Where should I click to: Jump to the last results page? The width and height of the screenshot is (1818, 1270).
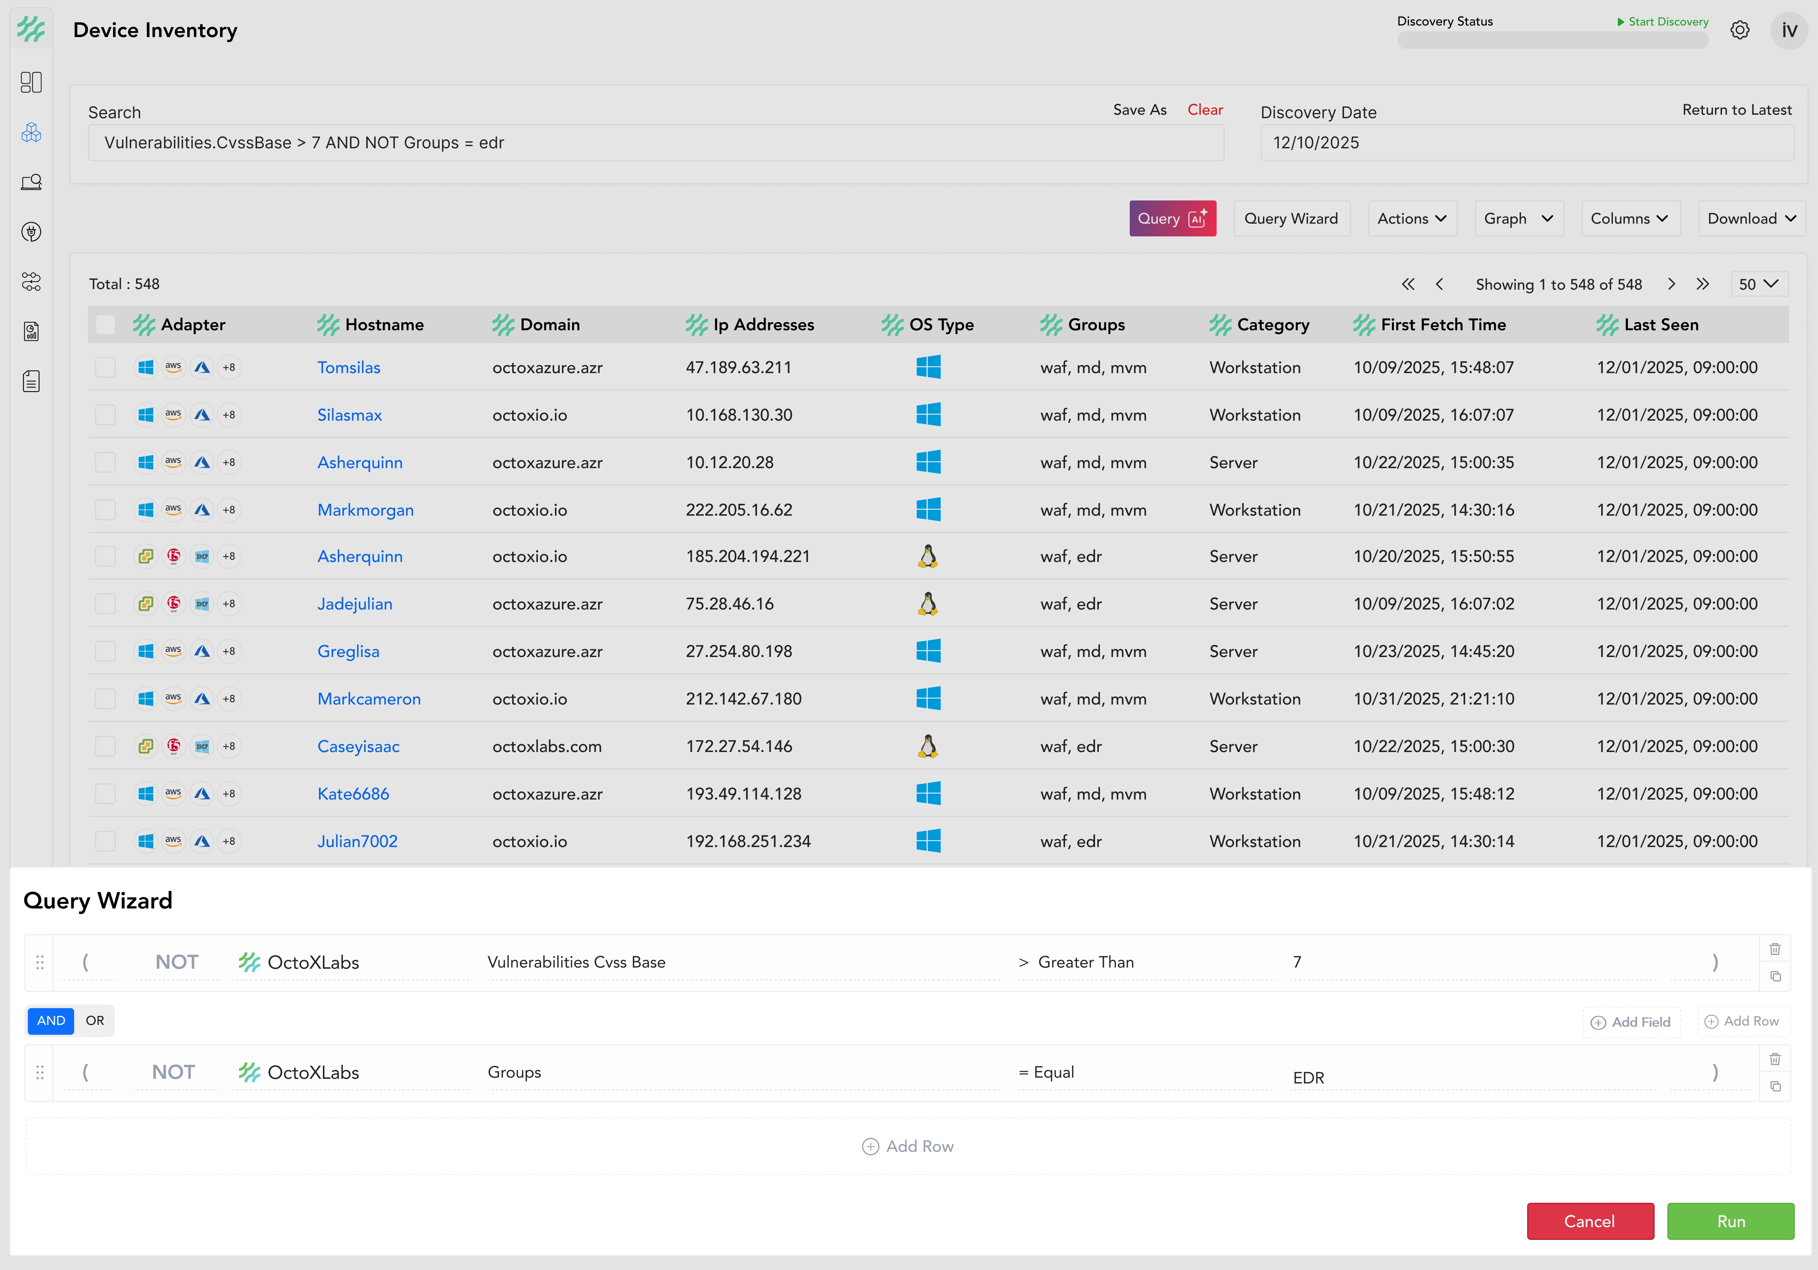click(x=1703, y=284)
